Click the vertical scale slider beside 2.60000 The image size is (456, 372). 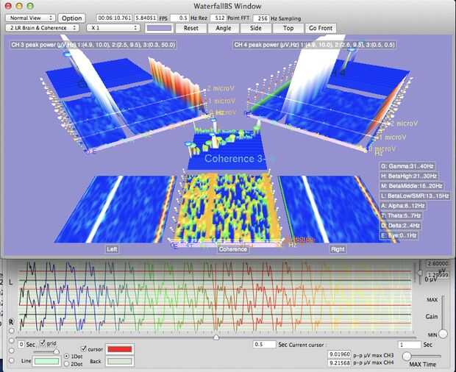click(420, 273)
